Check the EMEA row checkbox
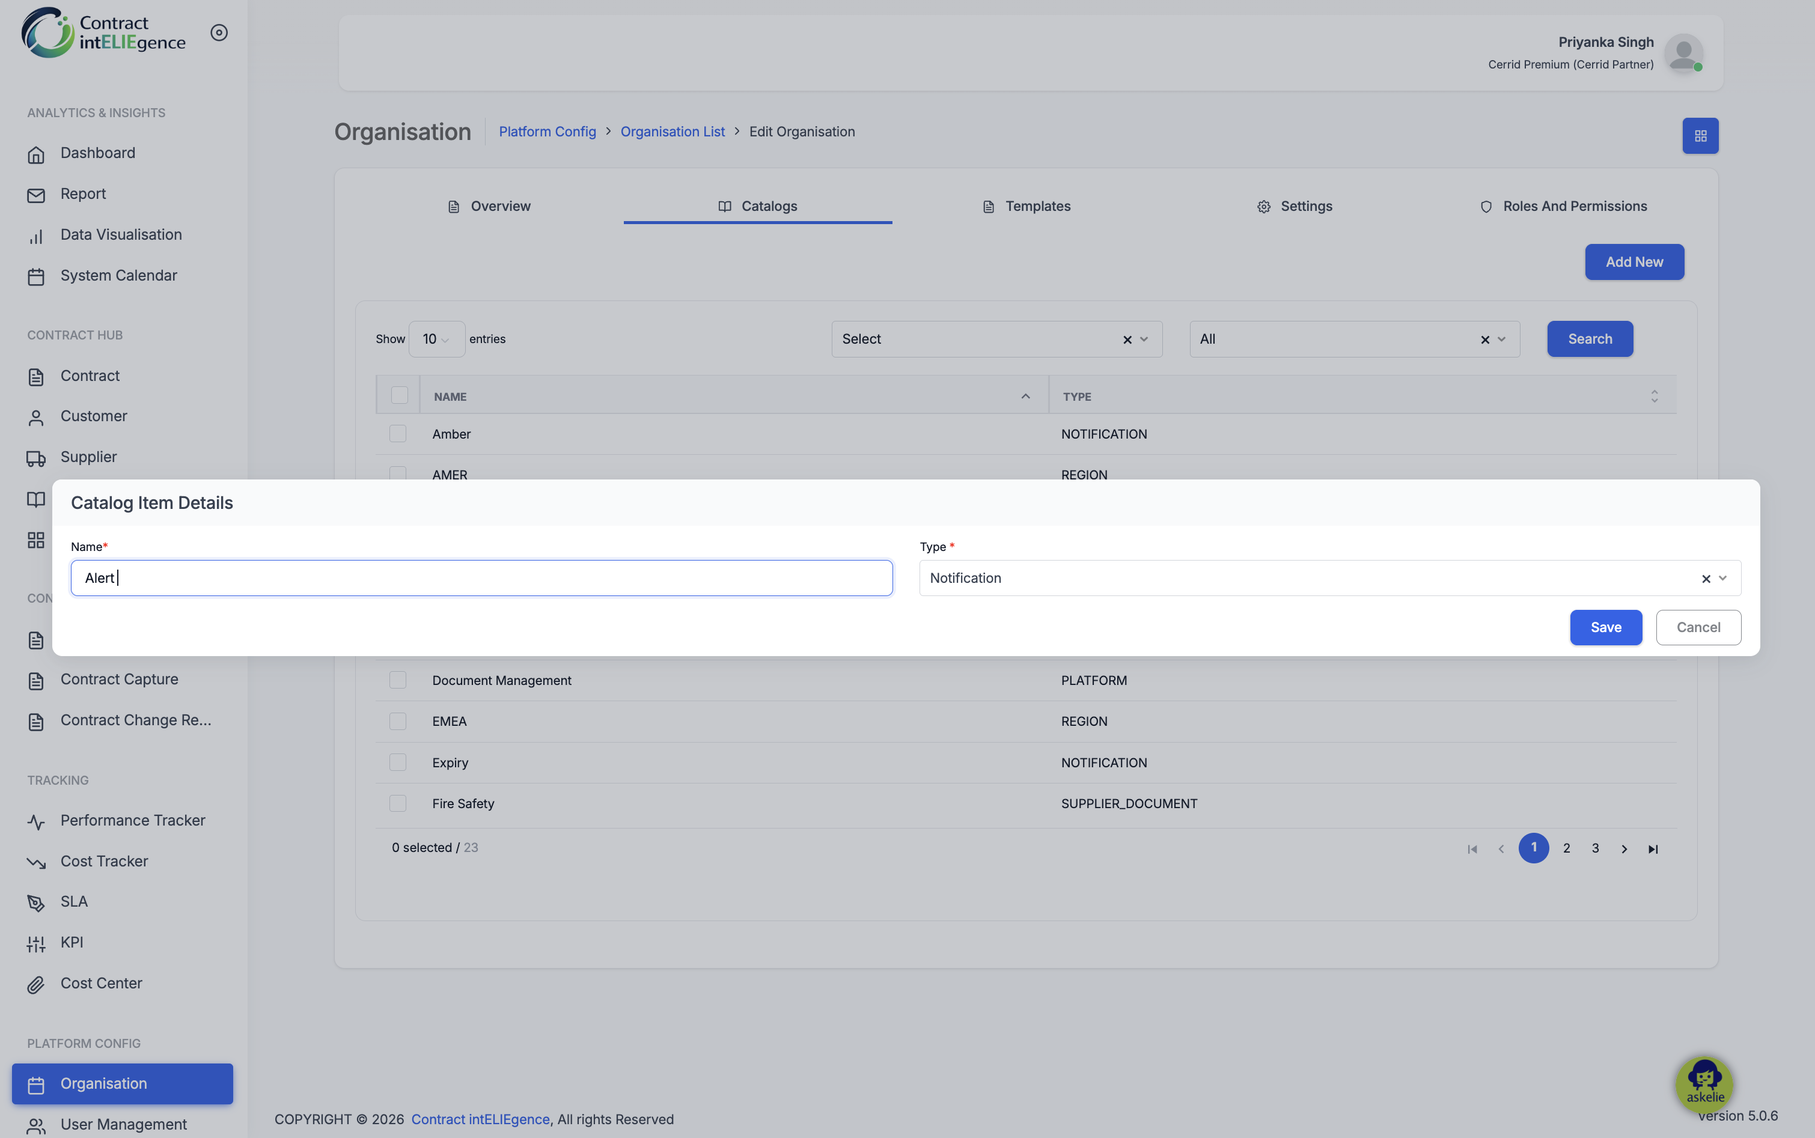 click(397, 721)
